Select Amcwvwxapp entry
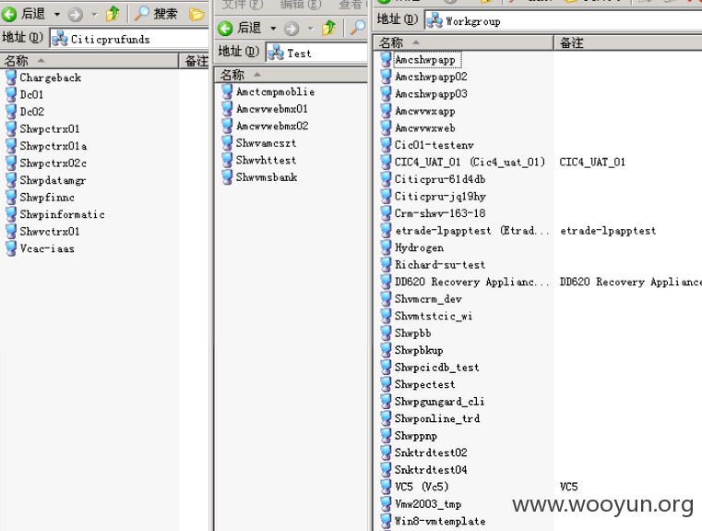 (x=425, y=111)
